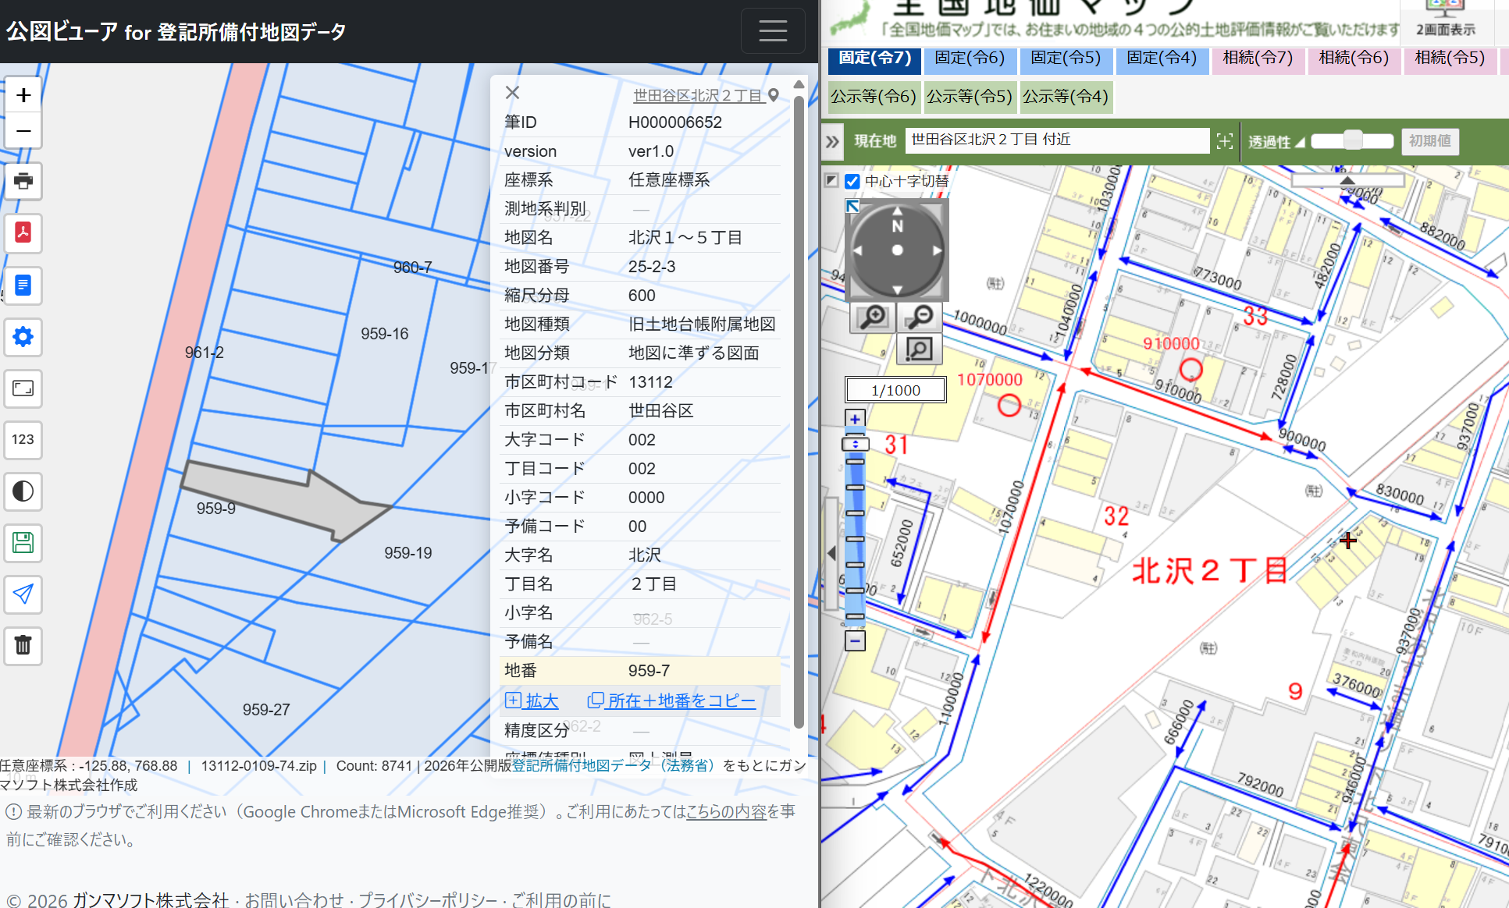Toggle 中心十字切替 checkbox
The image size is (1509, 908).
(852, 182)
